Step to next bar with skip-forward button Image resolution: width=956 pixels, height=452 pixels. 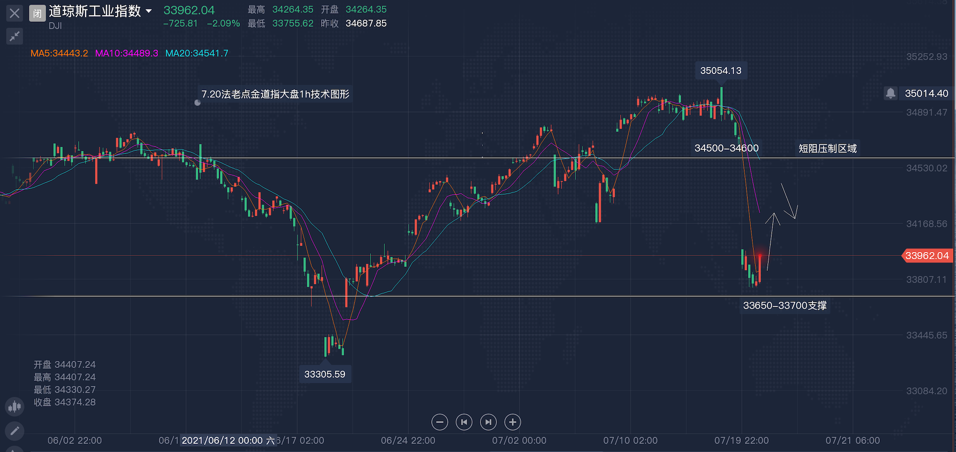coord(488,422)
